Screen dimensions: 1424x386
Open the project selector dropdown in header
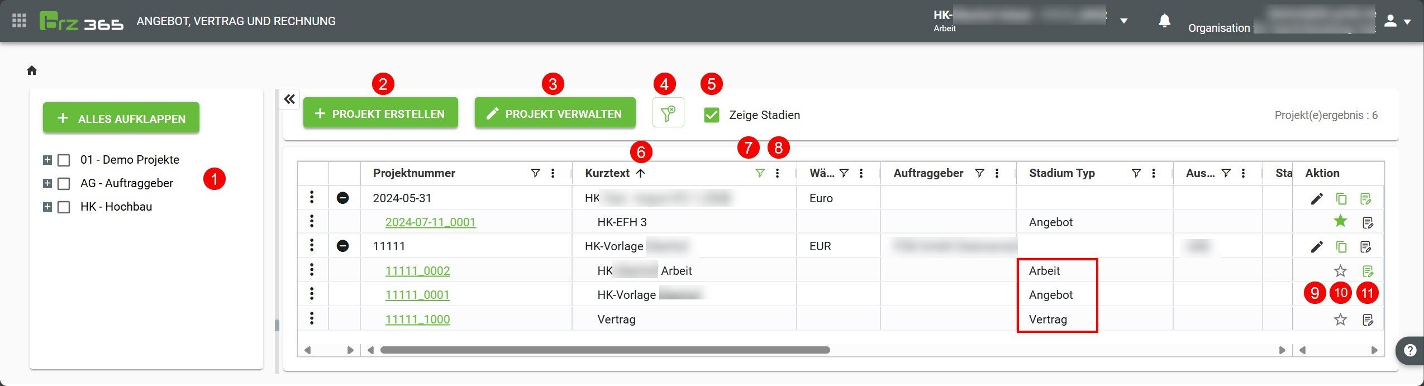(1123, 21)
